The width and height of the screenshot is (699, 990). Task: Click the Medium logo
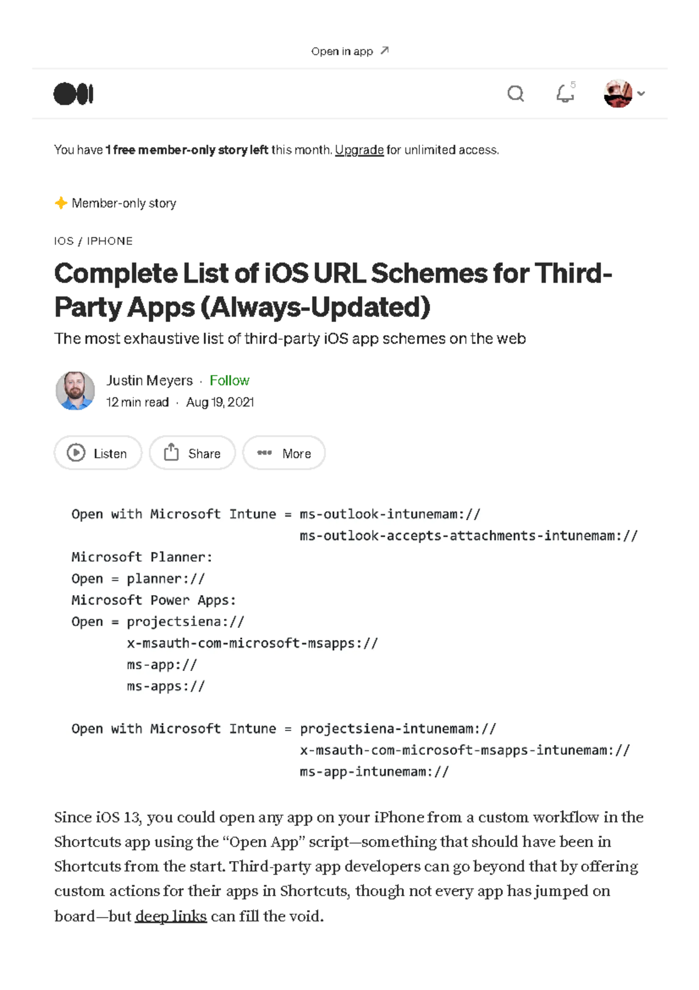tap(75, 93)
